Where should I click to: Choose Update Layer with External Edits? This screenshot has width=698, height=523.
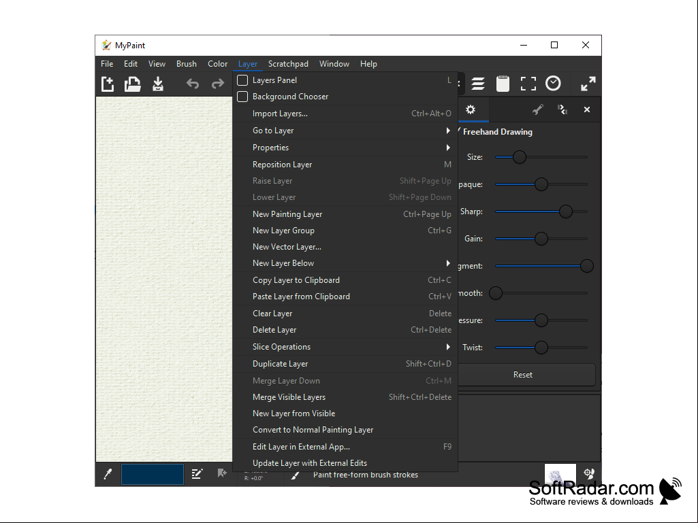pos(345,463)
